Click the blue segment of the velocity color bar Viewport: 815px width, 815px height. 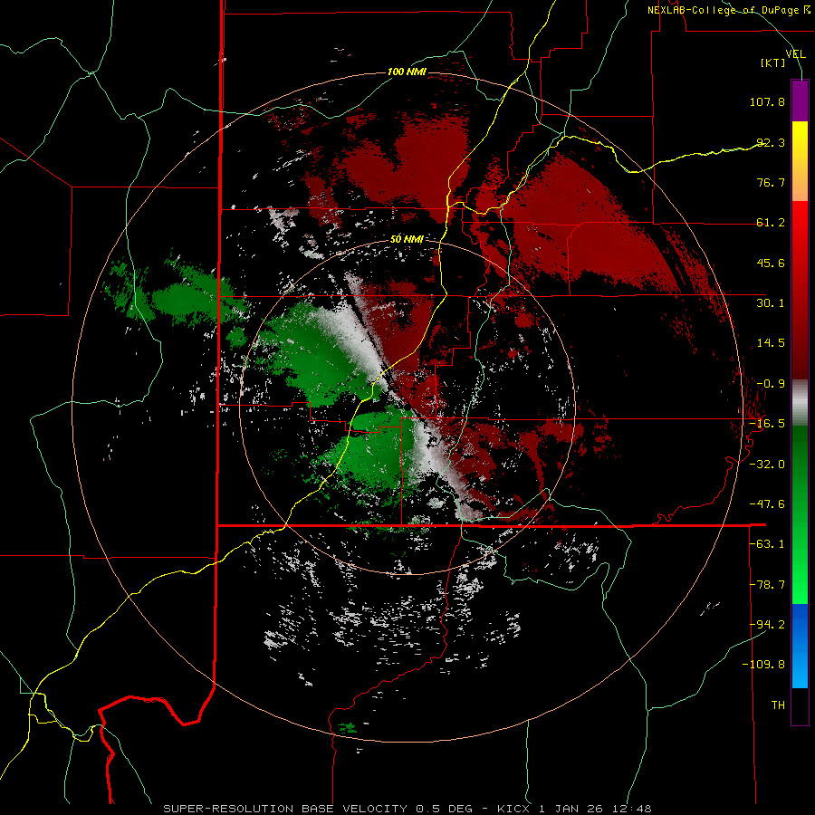800,646
